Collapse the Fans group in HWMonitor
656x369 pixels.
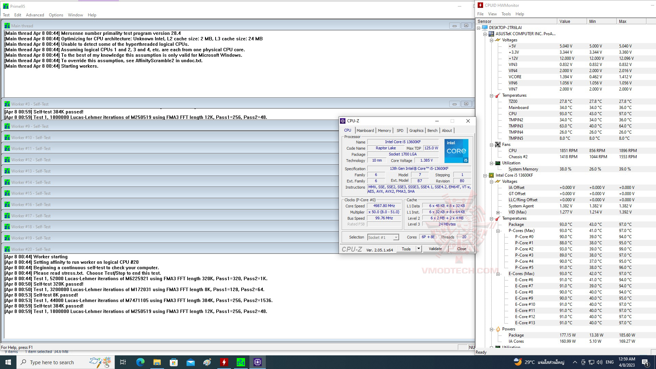tap(492, 145)
